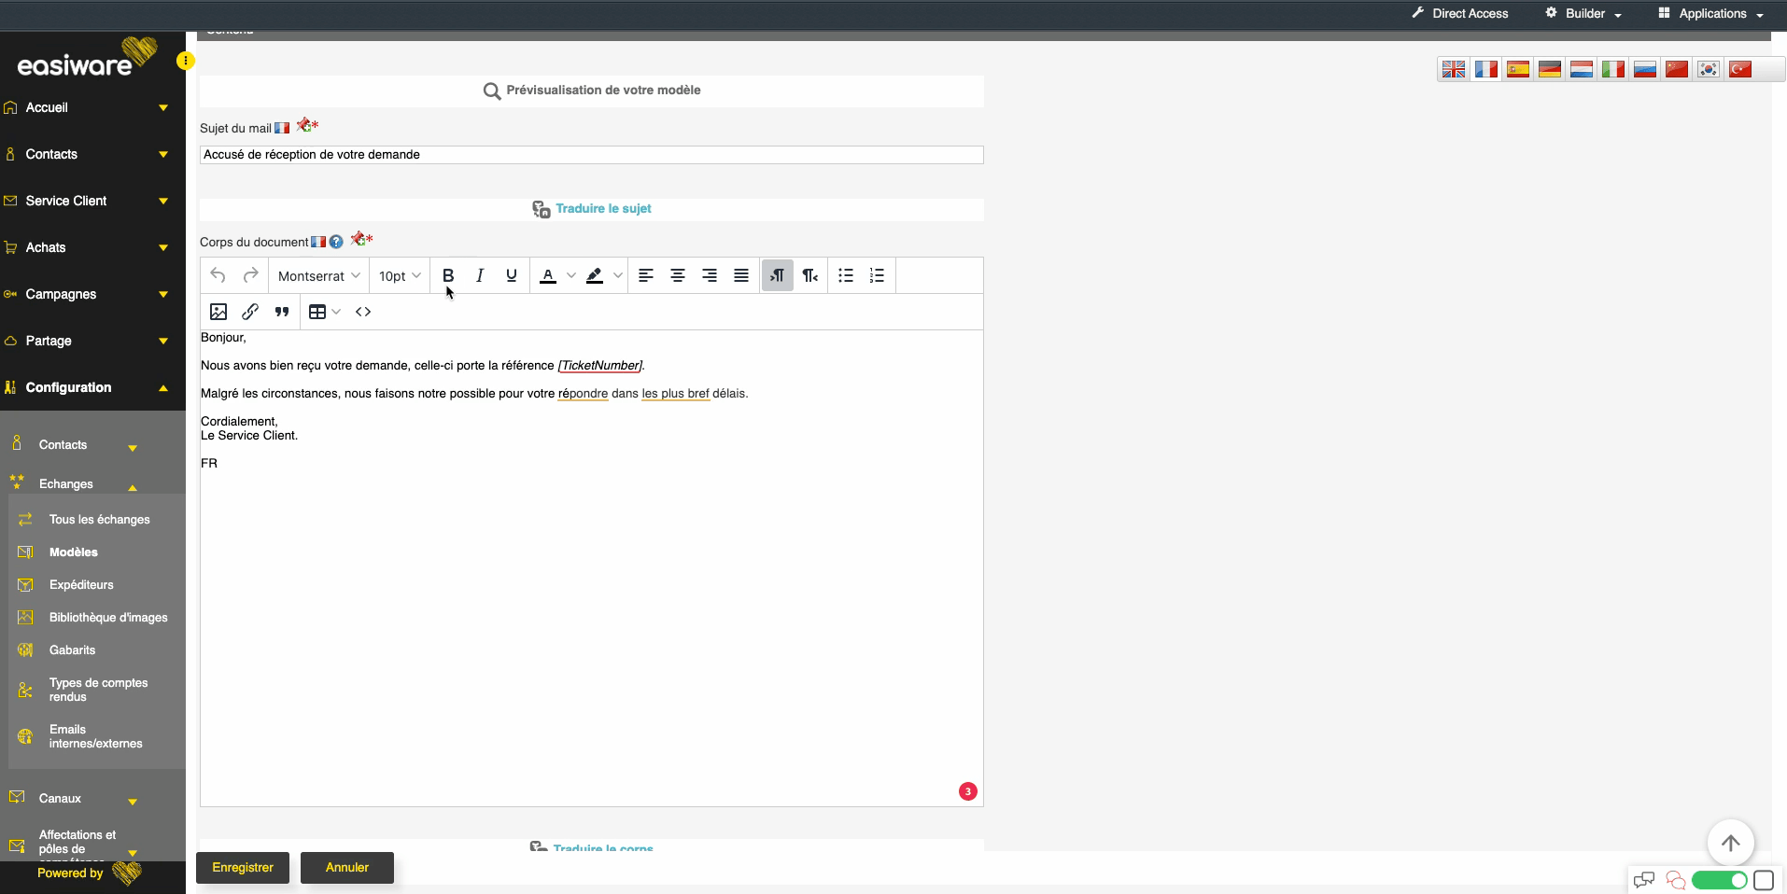This screenshot has height=894, width=1787.
Task: Insert a hyperlink using the link icon
Action: [x=250, y=312]
